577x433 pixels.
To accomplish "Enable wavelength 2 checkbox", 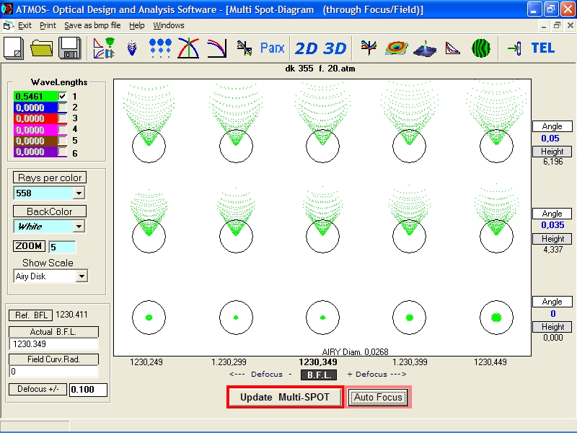I will [x=62, y=108].
